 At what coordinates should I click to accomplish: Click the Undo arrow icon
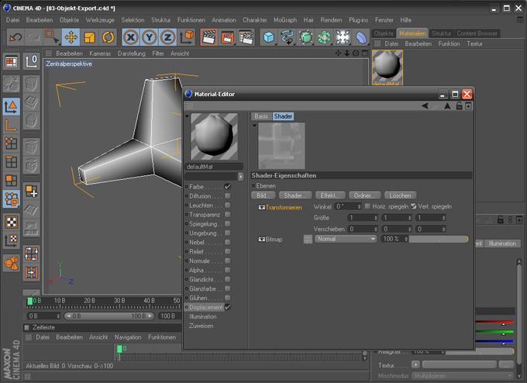coord(15,37)
